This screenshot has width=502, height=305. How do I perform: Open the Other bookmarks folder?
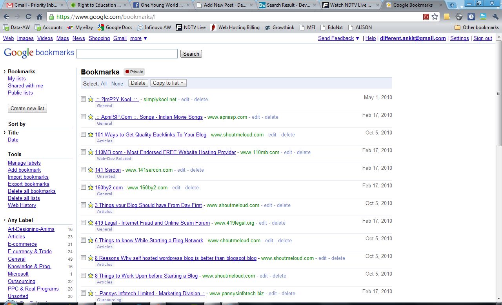pos(477,27)
